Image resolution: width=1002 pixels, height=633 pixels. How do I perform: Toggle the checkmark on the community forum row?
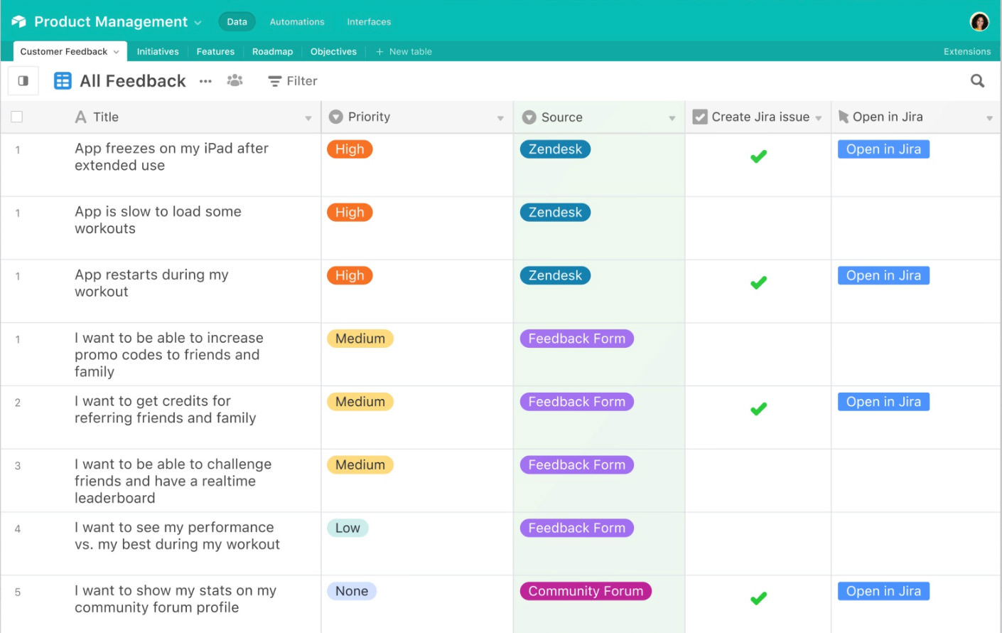(x=758, y=597)
